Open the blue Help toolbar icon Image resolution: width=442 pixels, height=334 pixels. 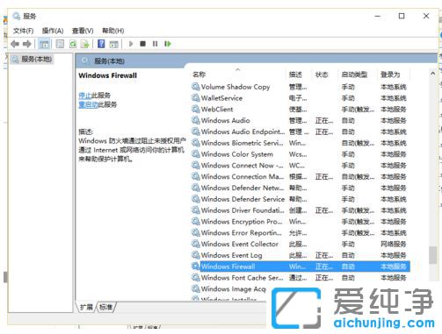[101, 44]
